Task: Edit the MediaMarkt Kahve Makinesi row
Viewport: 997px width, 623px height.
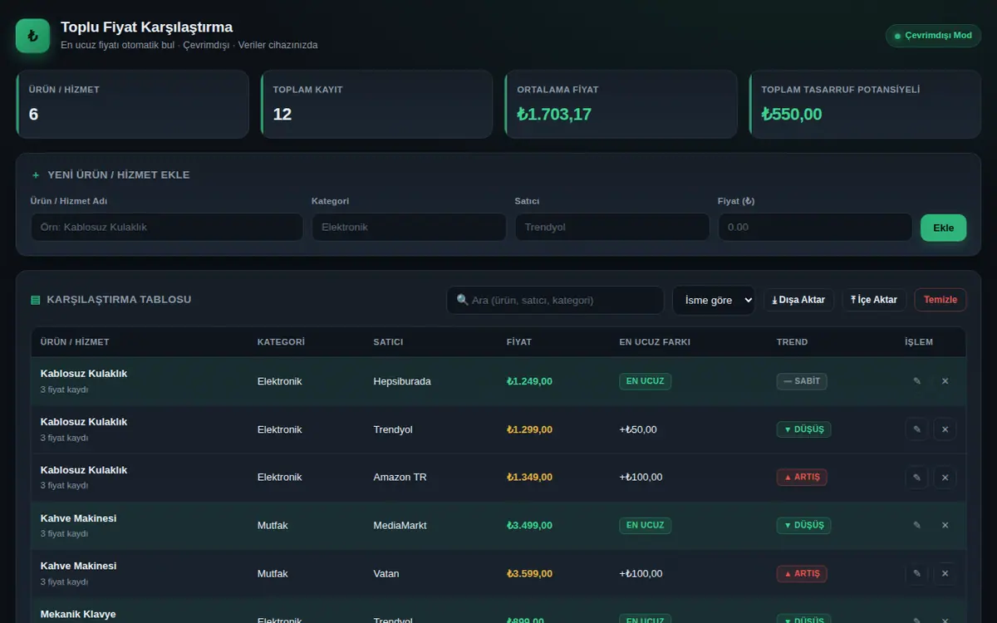Action: [x=917, y=525]
